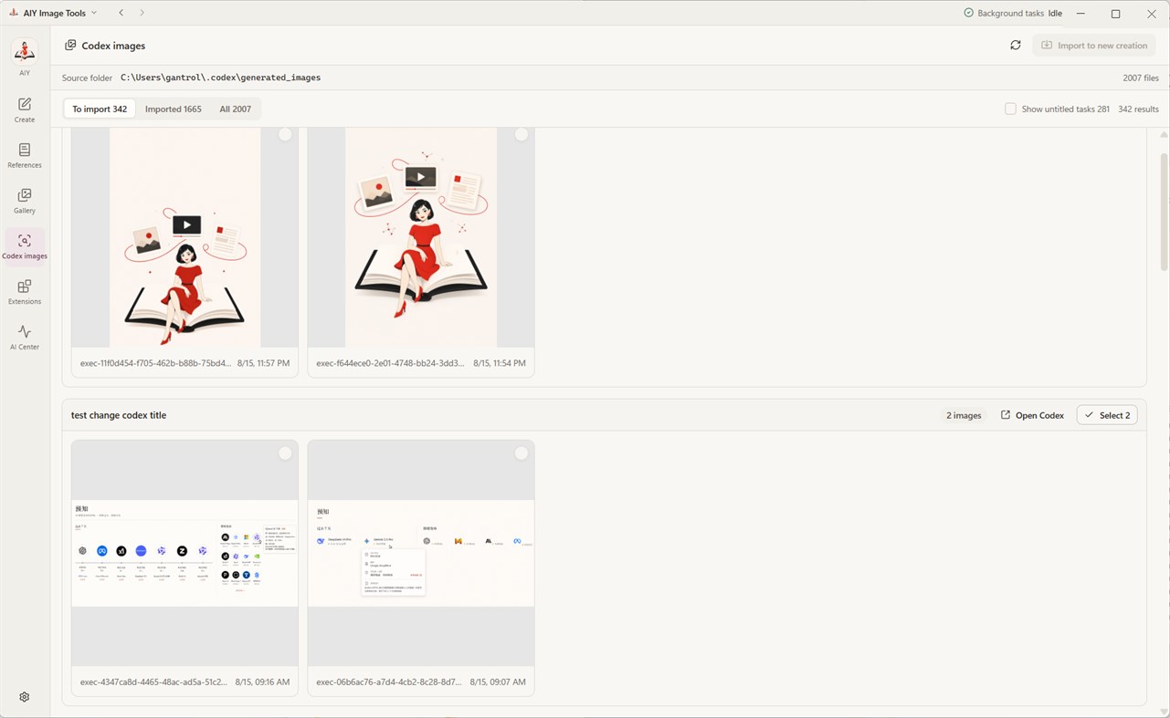
Task: Click the Import to new creation button
Action: click(x=1094, y=45)
